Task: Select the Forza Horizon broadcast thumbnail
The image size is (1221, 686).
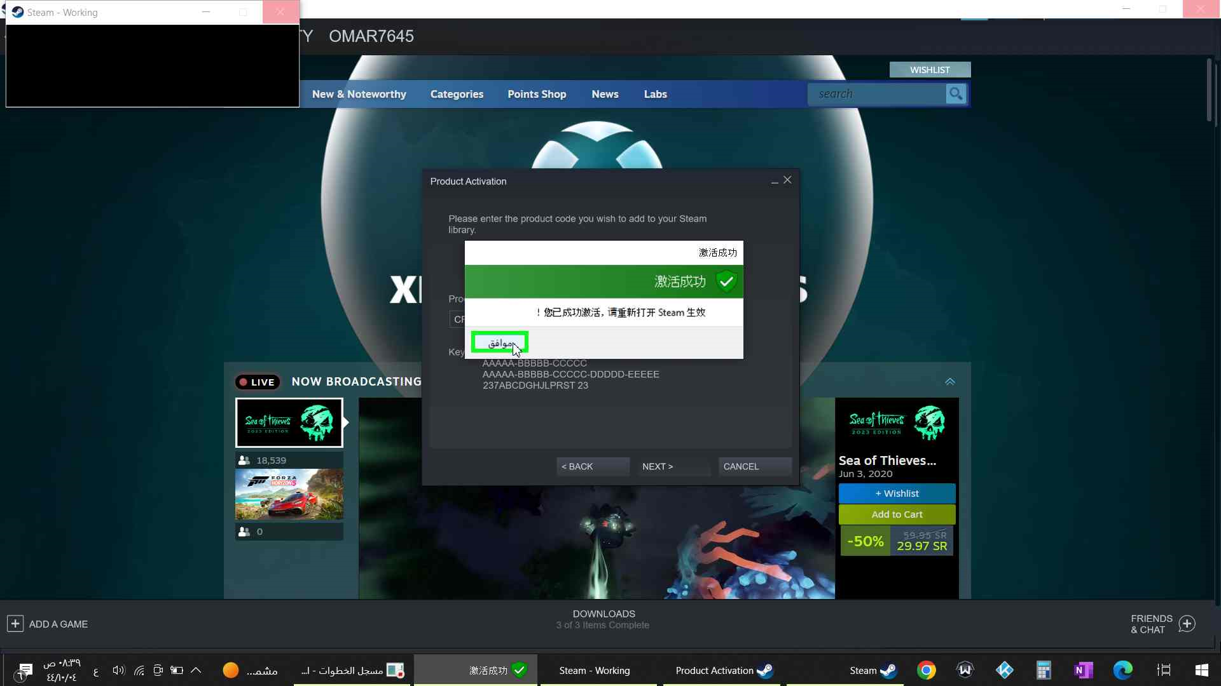Action: point(289,494)
